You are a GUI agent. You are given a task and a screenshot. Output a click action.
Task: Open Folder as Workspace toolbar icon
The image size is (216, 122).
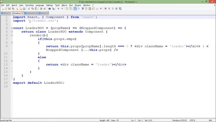pyautogui.click(x=97, y=9)
